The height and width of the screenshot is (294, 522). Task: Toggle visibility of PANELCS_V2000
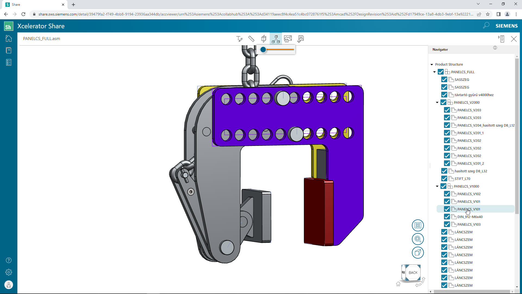[x=443, y=102]
